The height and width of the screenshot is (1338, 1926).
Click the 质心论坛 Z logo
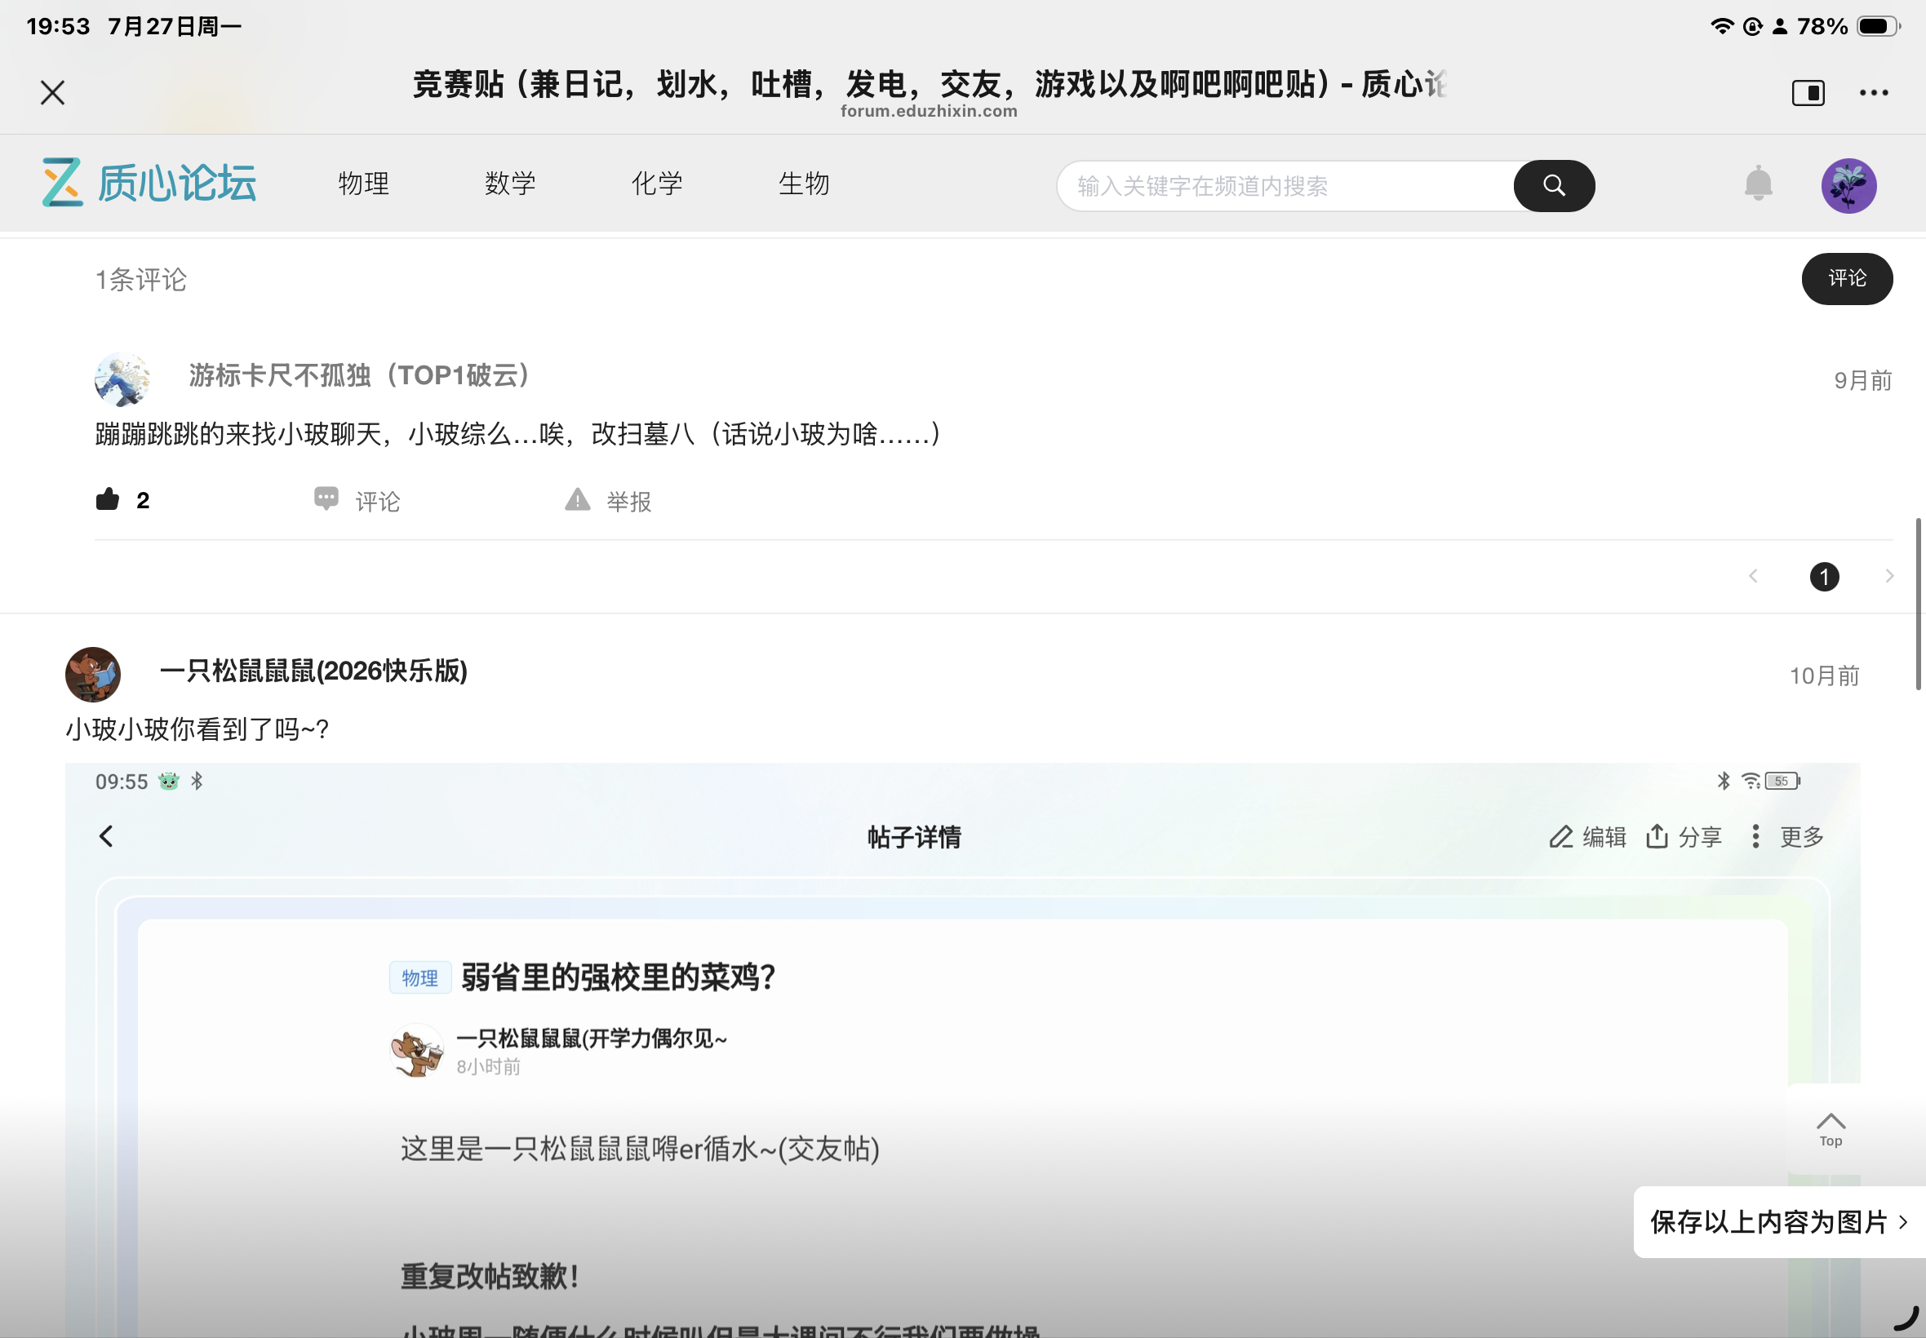(x=149, y=182)
